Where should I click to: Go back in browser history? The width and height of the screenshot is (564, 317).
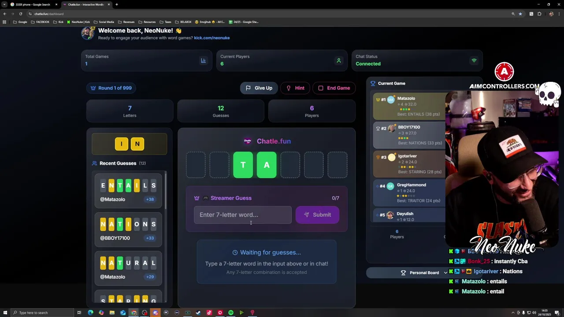[4, 14]
